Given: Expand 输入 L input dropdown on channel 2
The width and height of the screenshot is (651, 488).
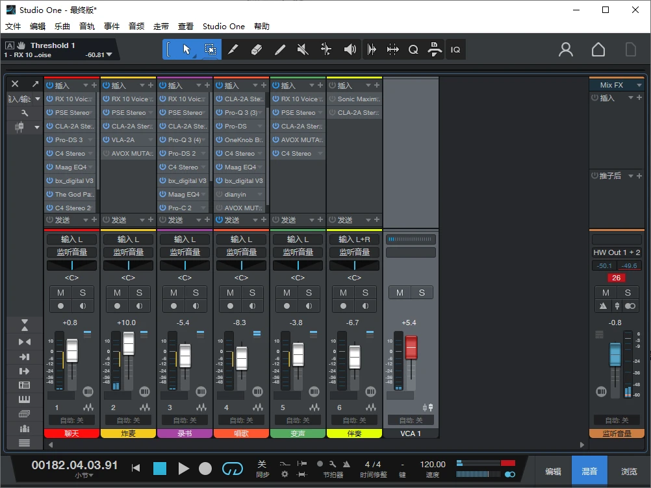Looking at the screenshot, I should [x=128, y=239].
